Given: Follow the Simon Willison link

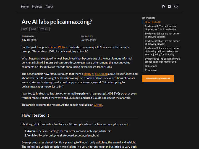Looking at the screenshot, I should (59, 47).
